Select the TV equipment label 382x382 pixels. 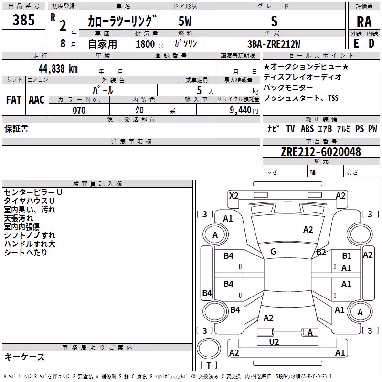(290, 128)
